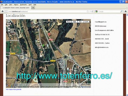Bookmark this page with the star icon

(88, 11)
